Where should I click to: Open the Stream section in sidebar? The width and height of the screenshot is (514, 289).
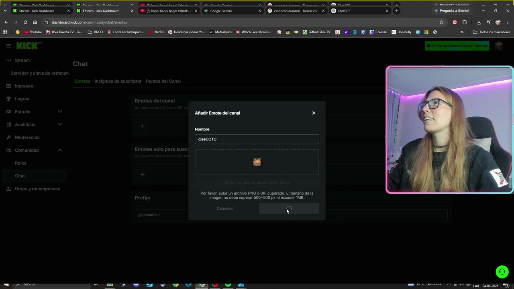(22, 60)
